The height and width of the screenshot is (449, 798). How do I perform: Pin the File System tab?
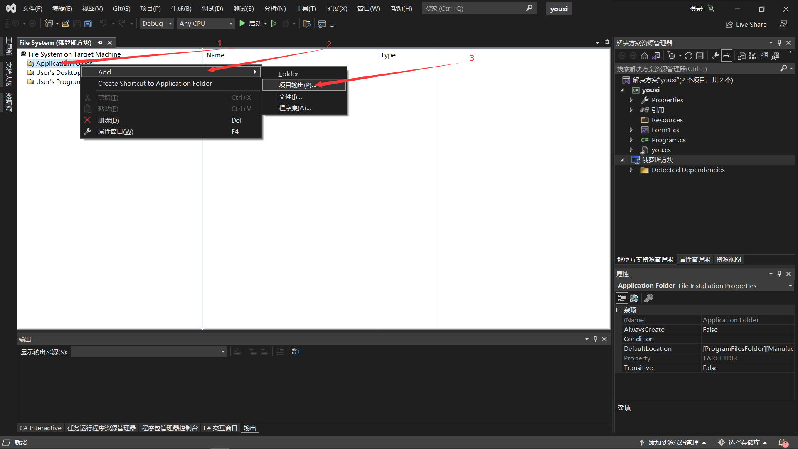click(x=100, y=43)
